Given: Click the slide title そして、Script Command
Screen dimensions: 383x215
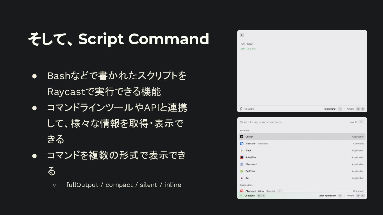Looking at the screenshot, I should tap(118, 39).
